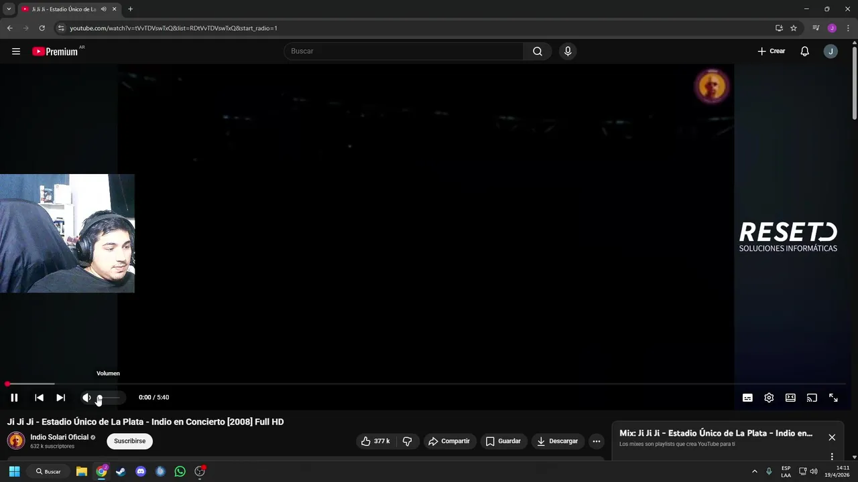Image resolution: width=858 pixels, height=482 pixels.
Task: Mute the tab via its audio icon
Action: (x=103, y=9)
